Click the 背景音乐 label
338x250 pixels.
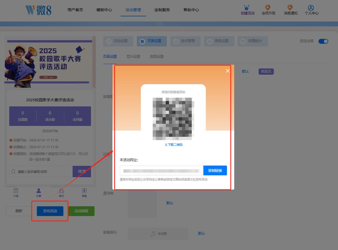[110, 233]
